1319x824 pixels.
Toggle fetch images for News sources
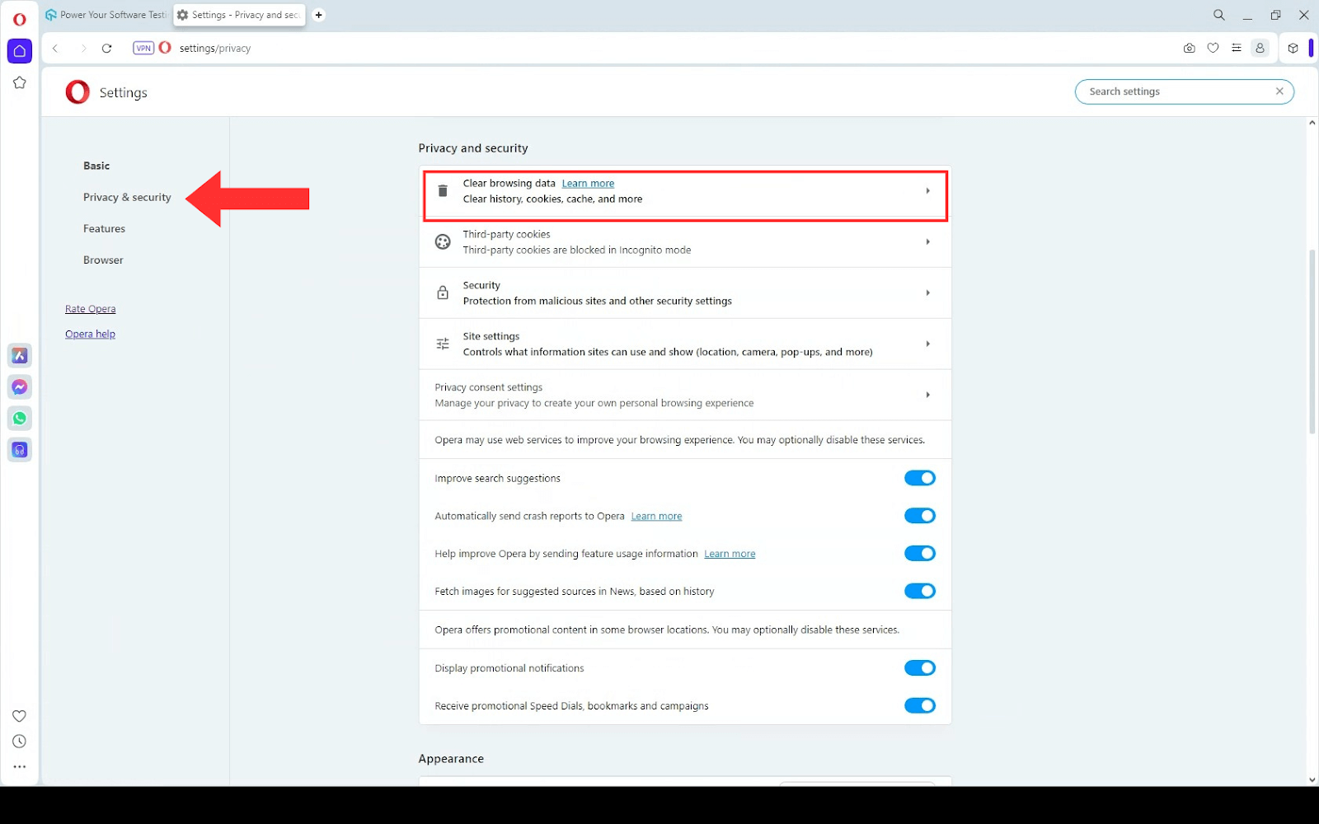point(920,592)
